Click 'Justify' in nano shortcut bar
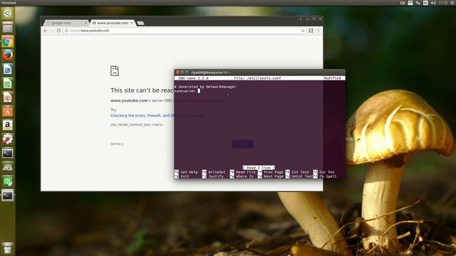This screenshot has height=256, width=456. [x=216, y=176]
